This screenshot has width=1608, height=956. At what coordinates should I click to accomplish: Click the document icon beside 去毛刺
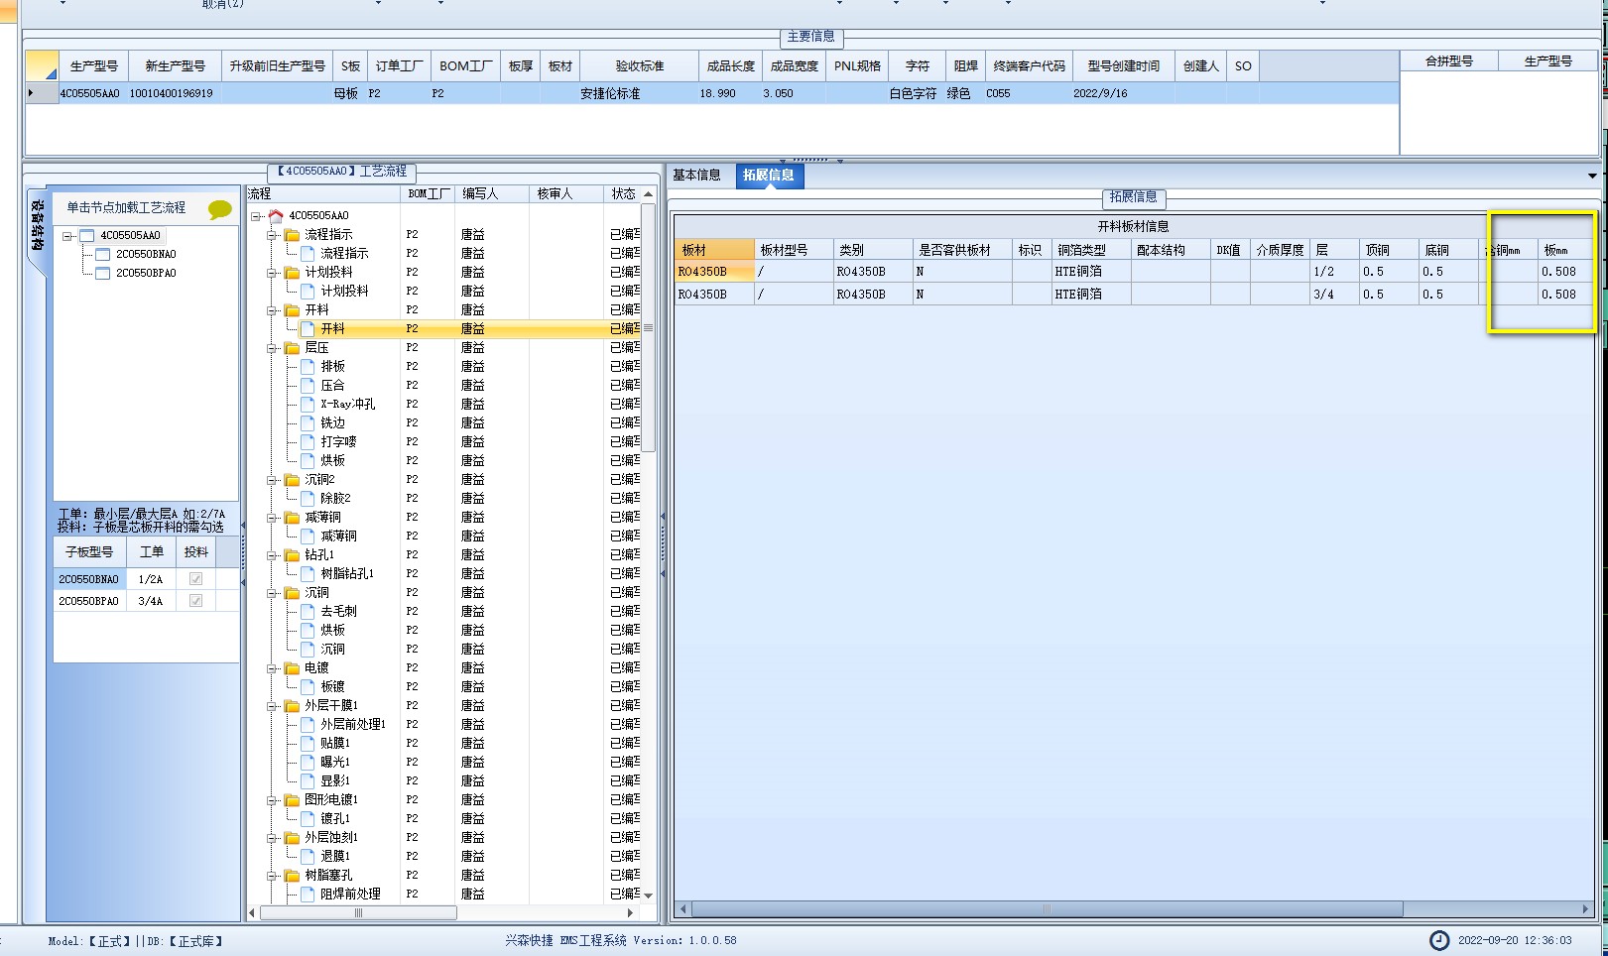308,611
